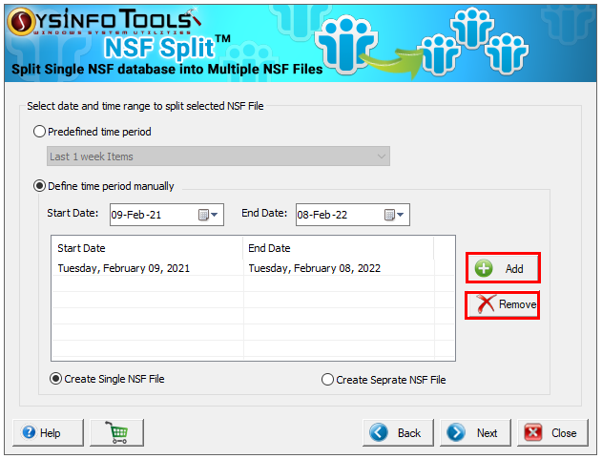Open End Date calendar dropdown

[x=394, y=215]
